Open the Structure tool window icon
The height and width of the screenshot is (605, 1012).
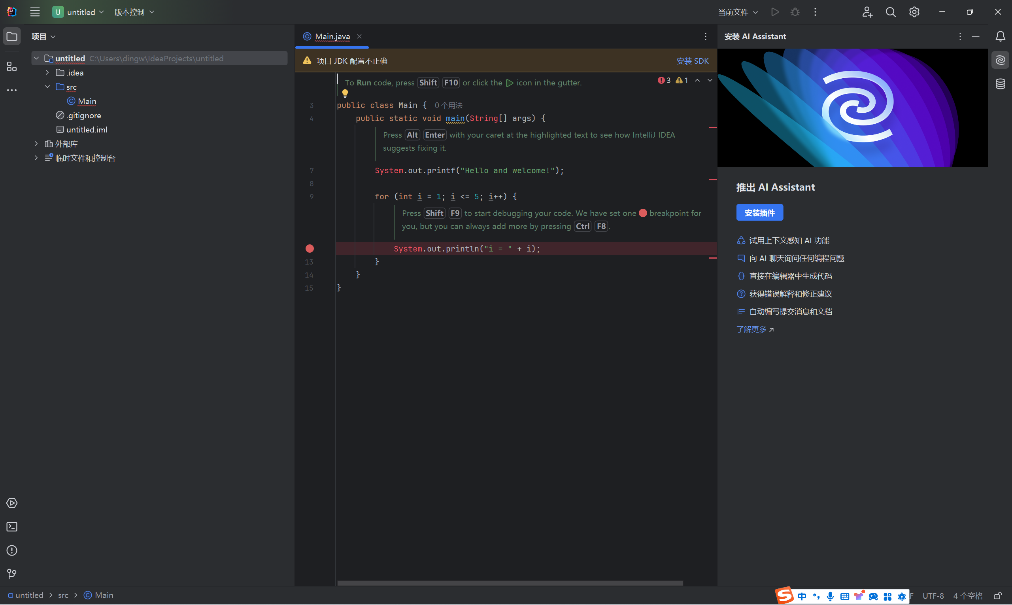click(x=12, y=66)
